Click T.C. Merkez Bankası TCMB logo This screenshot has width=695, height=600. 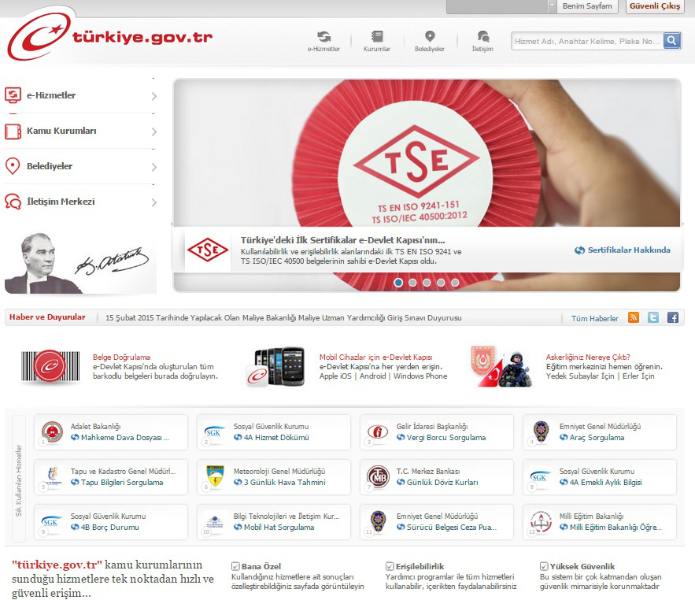(x=378, y=477)
